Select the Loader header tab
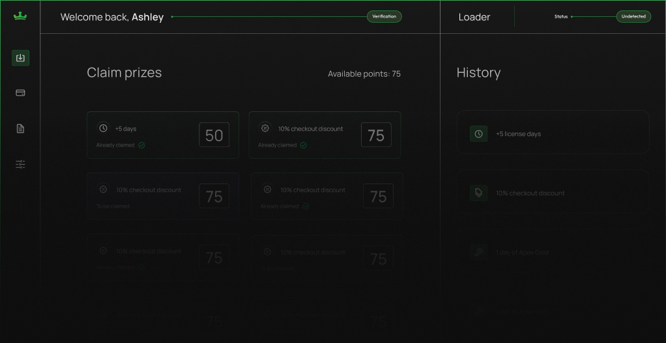The width and height of the screenshot is (666, 343). tap(474, 17)
